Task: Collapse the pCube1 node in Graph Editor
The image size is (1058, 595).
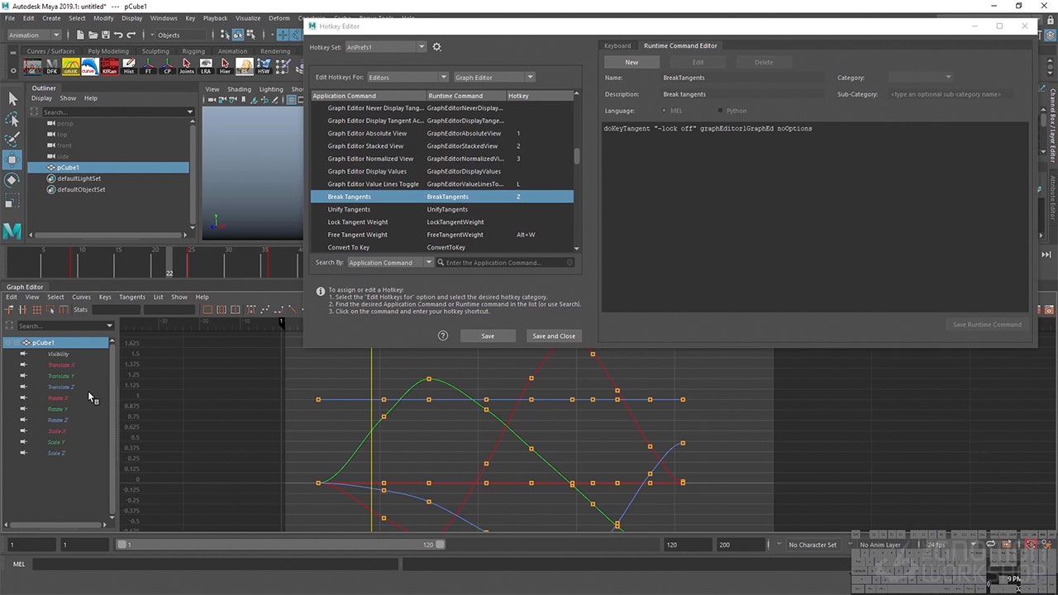Action: tap(8, 342)
